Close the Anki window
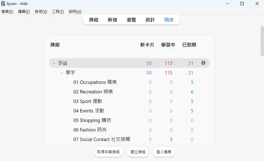This screenshot has height=161, width=264. pos(257,4)
